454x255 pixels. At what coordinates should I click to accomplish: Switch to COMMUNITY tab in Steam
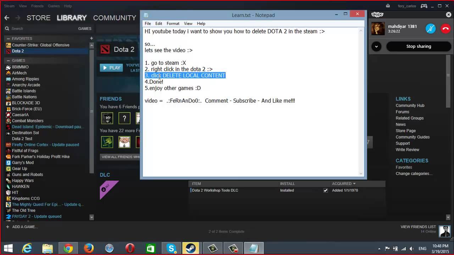coord(115,18)
